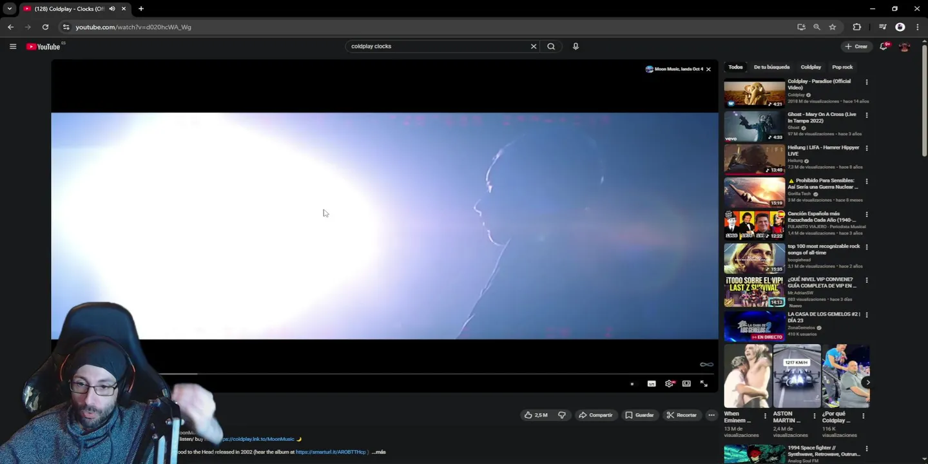Save video with Guardar button

click(639, 415)
